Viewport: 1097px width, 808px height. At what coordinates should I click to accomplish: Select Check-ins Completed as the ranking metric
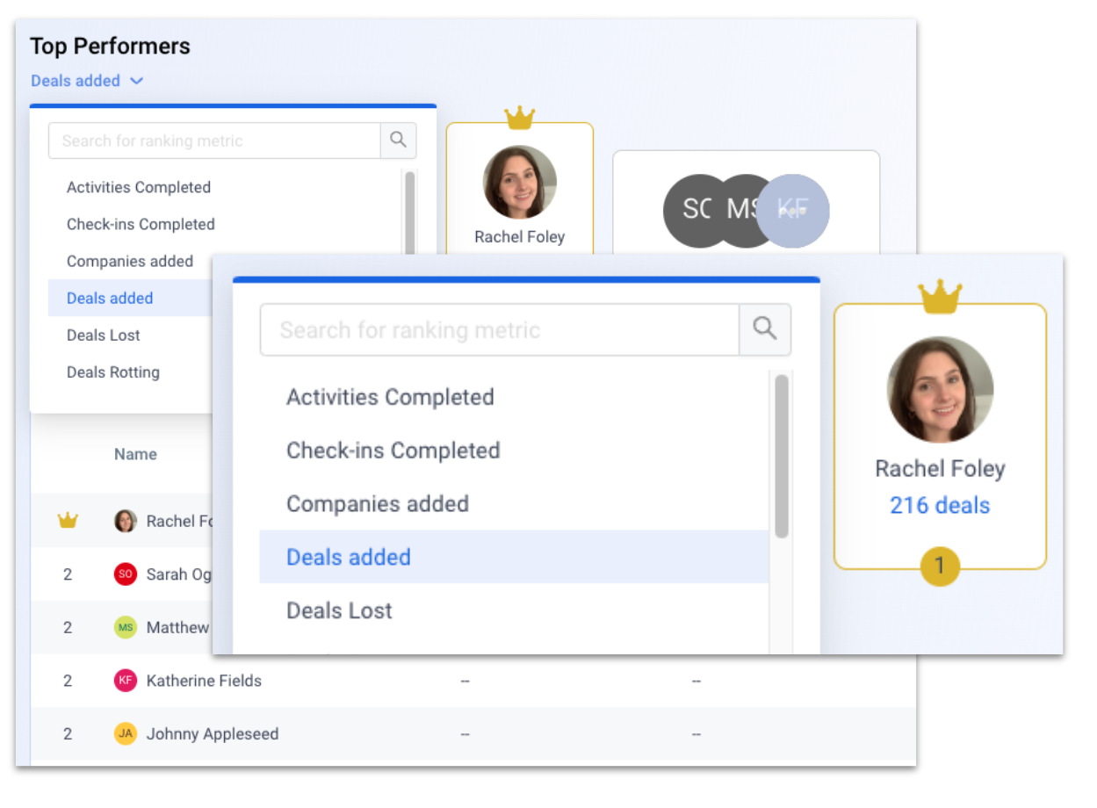coord(393,451)
